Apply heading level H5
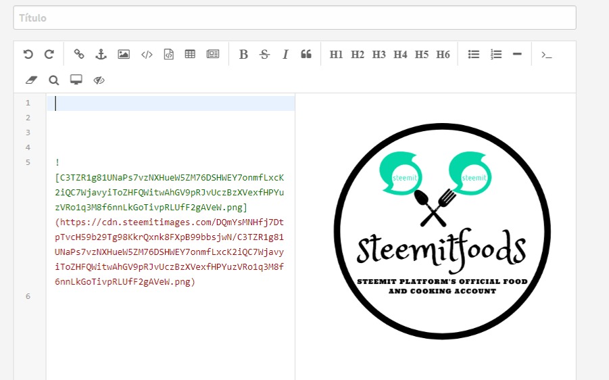This screenshot has width=609, height=380. click(421, 54)
